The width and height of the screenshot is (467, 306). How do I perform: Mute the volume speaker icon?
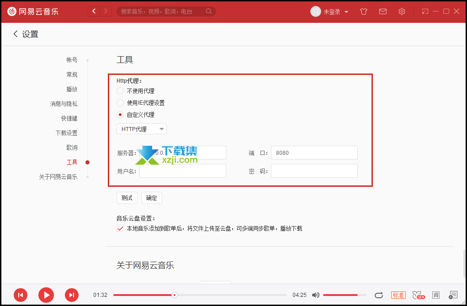pyautogui.click(x=315, y=295)
